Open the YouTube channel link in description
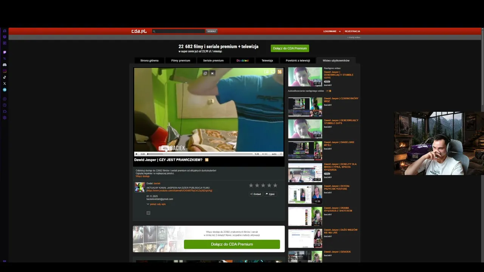This screenshot has width=484, height=272. click(179, 191)
